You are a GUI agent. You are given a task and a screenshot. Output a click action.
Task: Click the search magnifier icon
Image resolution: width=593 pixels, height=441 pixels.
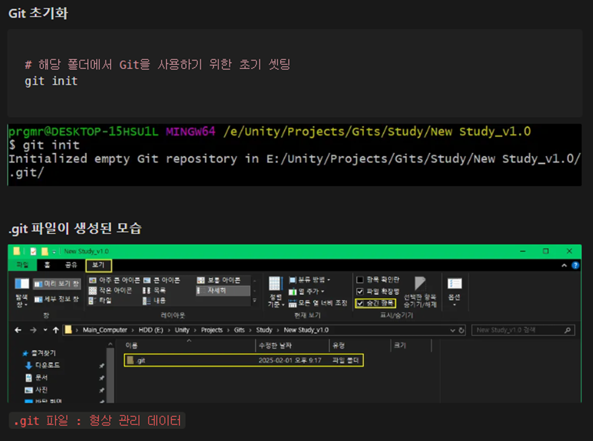tap(567, 330)
